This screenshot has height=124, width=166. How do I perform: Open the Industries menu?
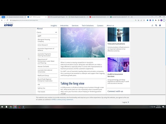pyautogui.click(x=64, y=26)
